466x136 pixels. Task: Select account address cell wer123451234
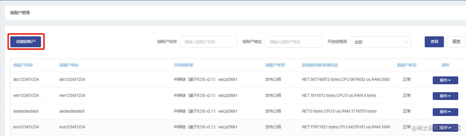point(72,95)
